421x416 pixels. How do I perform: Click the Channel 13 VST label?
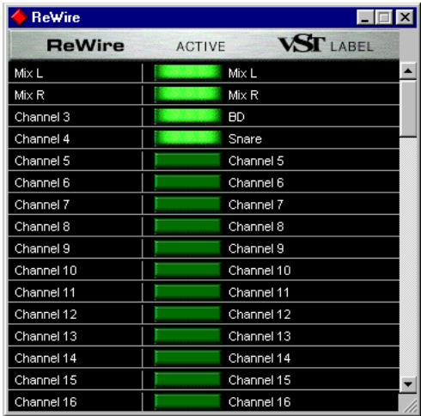tap(259, 336)
